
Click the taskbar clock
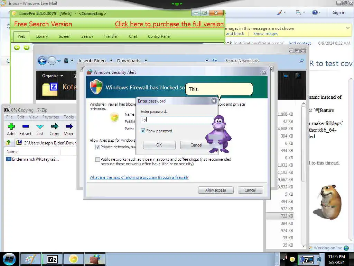pyautogui.click(x=336, y=259)
